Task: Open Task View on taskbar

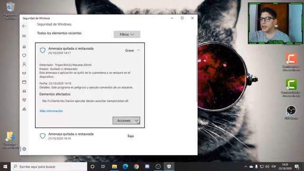Action: 103,167
